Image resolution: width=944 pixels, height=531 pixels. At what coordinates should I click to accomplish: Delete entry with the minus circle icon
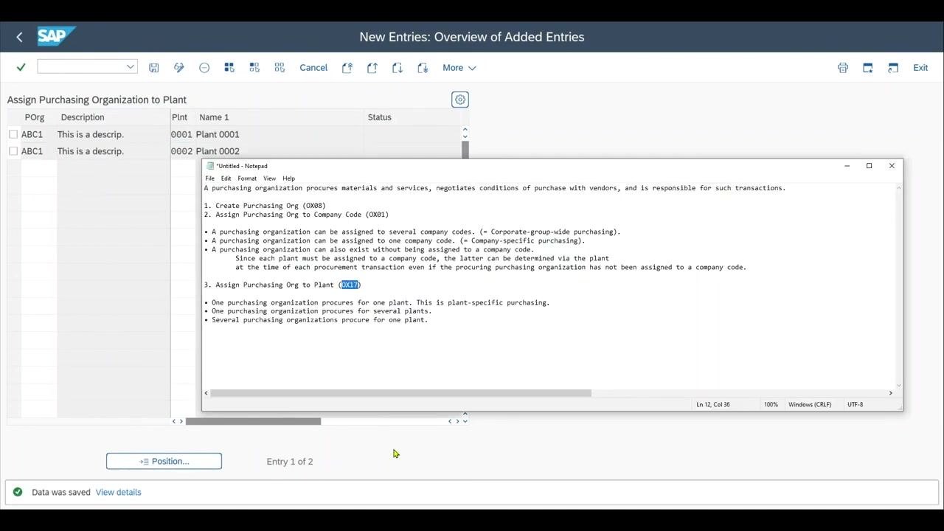pyautogui.click(x=204, y=68)
